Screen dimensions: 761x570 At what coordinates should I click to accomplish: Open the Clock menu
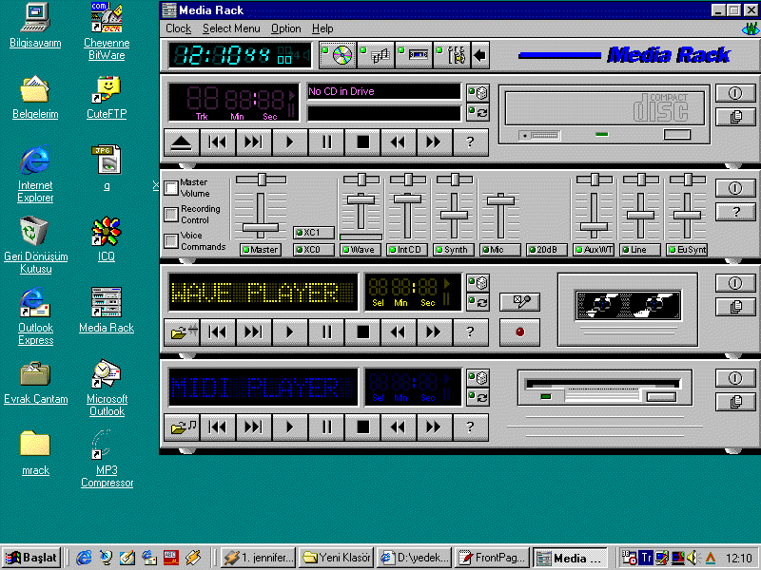click(x=178, y=29)
